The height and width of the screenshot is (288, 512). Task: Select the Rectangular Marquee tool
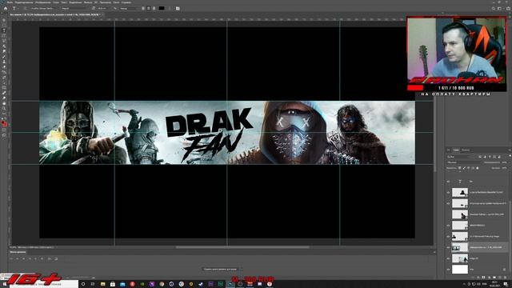point(4,25)
